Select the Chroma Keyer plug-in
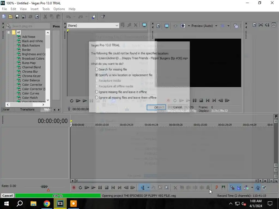The width and height of the screenshot is (279, 209). coord(31,76)
